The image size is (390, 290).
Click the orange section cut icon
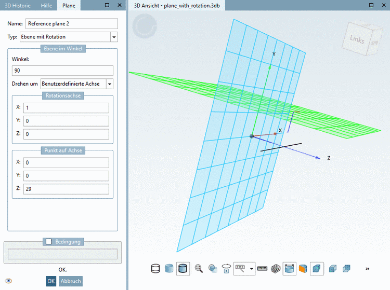click(303, 269)
